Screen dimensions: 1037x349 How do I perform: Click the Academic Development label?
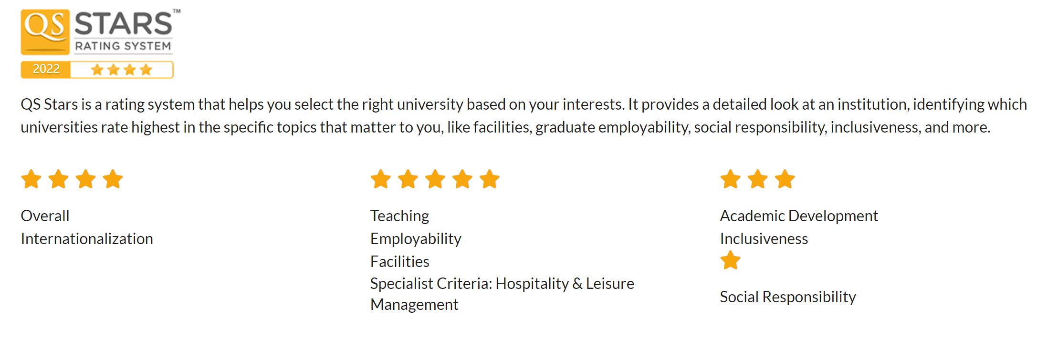click(x=799, y=216)
